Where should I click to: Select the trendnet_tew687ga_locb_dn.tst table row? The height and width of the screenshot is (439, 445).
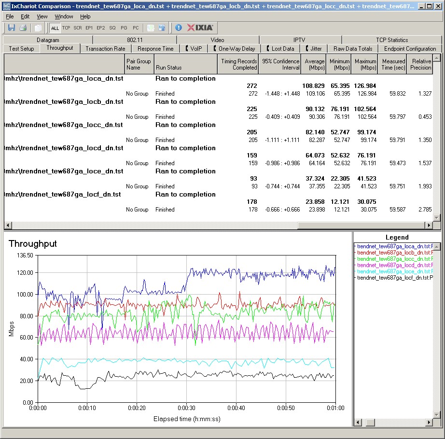(x=218, y=101)
